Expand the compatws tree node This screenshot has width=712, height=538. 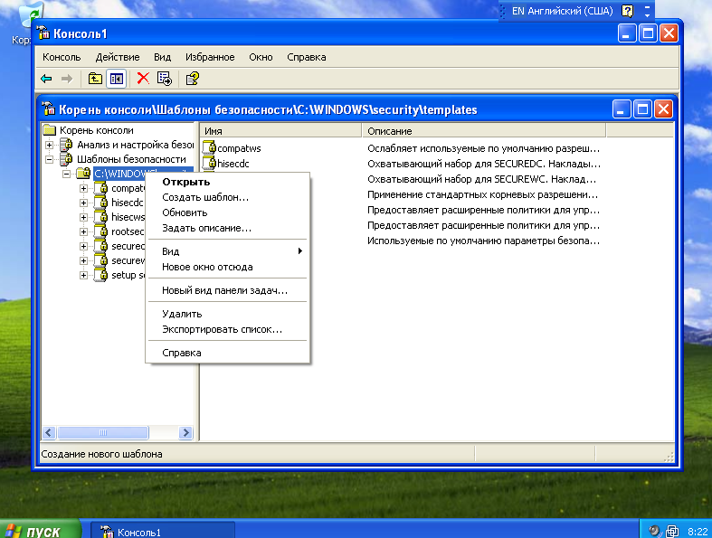(83, 188)
